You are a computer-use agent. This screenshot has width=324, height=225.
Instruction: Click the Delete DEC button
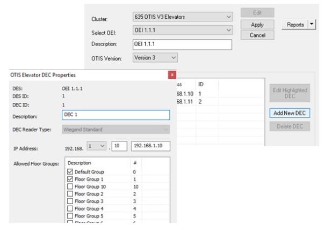290,126
